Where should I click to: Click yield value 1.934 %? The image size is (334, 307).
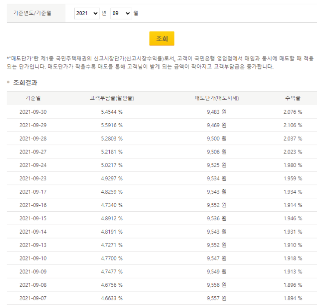coord(293,192)
